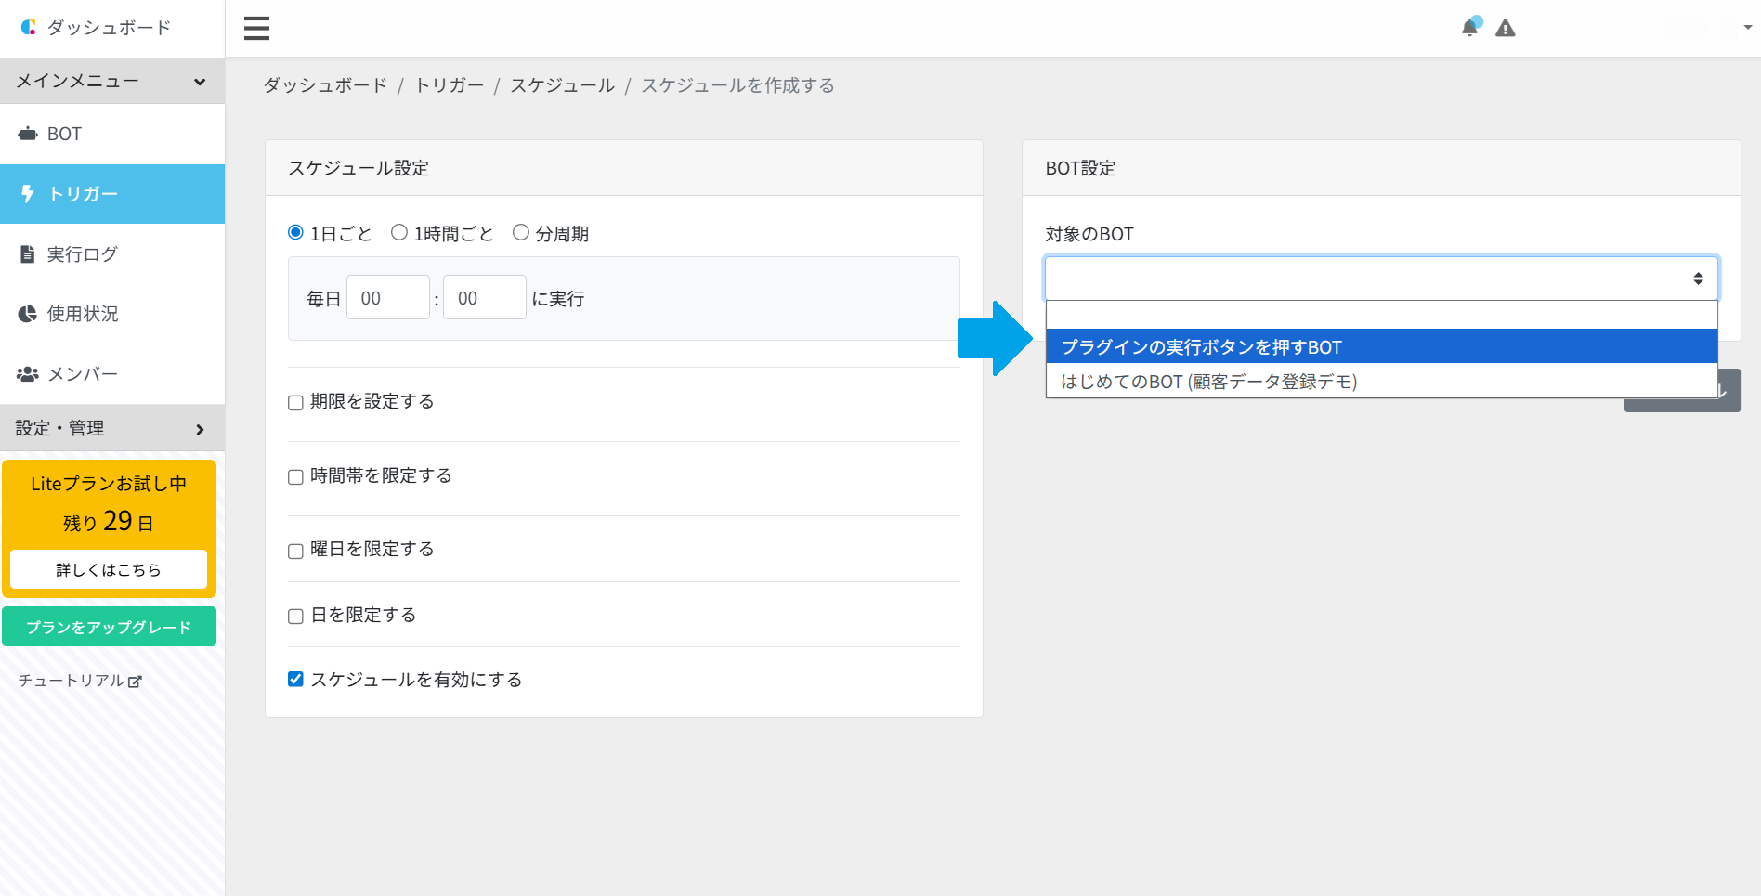Open the メンバー menu item

(x=112, y=374)
